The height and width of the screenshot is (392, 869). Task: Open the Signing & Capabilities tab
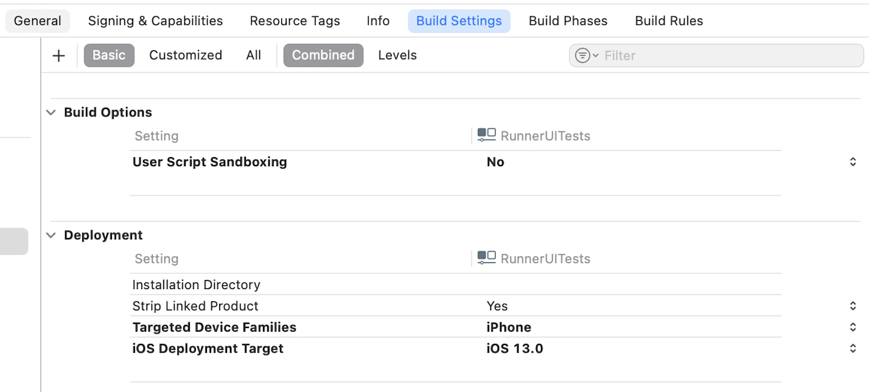click(155, 20)
